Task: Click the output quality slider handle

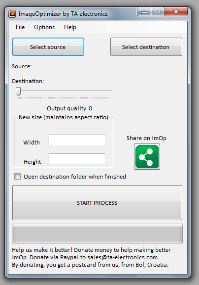Action: 18,91
